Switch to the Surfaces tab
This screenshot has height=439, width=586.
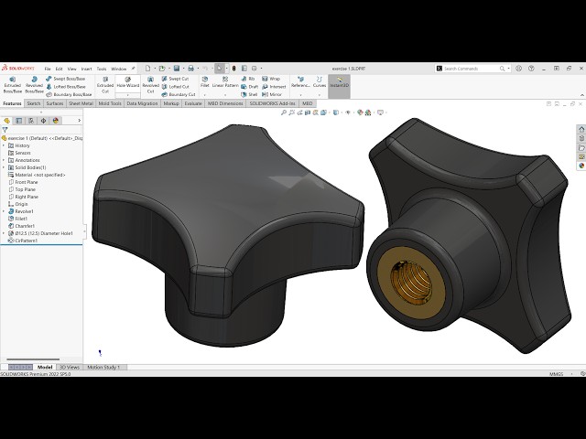tap(55, 103)
